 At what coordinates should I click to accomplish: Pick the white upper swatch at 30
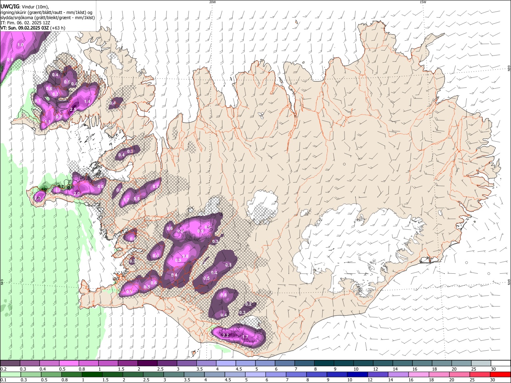tap(501, 363)
